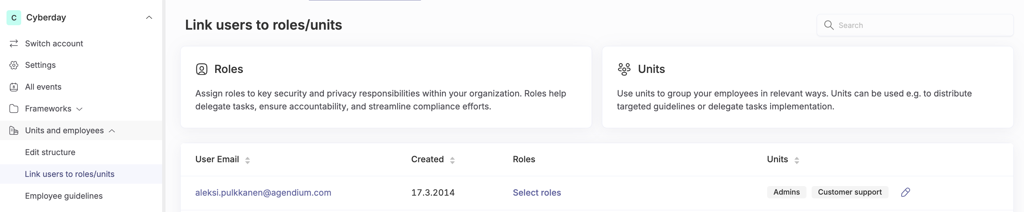Click the Units card heading
Viewport: 1024px width, 212px height.
pos(651,69)
